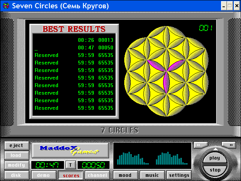Click the rewind arrows button
The height and width of the screenshot is (181, 241).
[x=201, y=145]
